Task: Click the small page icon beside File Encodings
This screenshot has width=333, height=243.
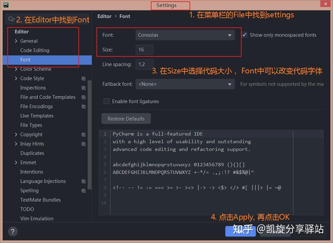Action: (x=83, y=106)
